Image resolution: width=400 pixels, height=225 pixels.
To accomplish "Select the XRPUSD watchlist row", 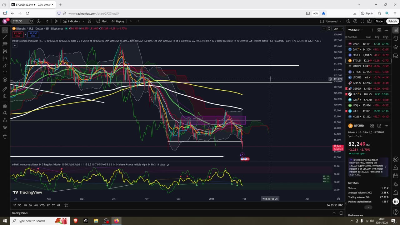I will tap(368, 66).
